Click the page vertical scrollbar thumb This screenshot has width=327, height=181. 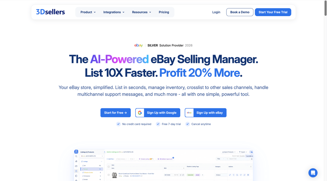(325, 8)
